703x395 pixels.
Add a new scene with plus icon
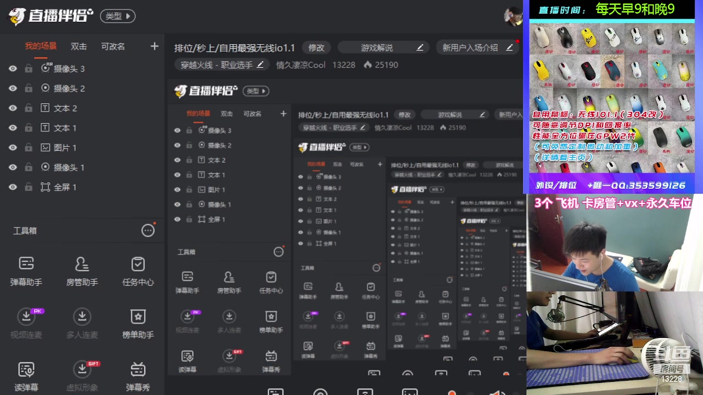[154, 47]
